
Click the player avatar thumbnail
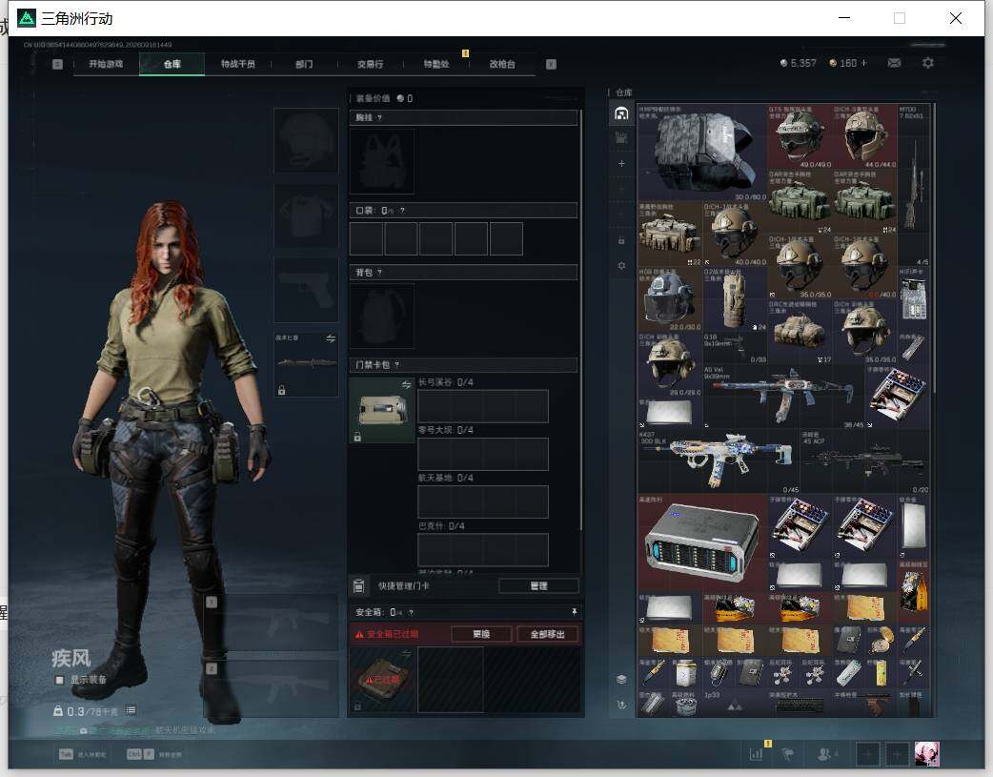point(927,754)
